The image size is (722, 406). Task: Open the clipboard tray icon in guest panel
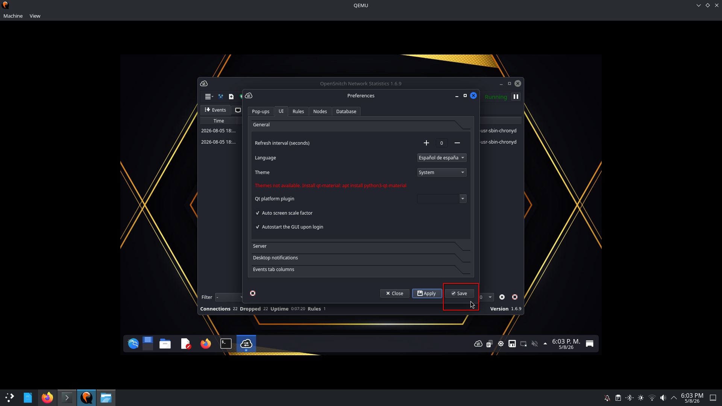(489, 344)
